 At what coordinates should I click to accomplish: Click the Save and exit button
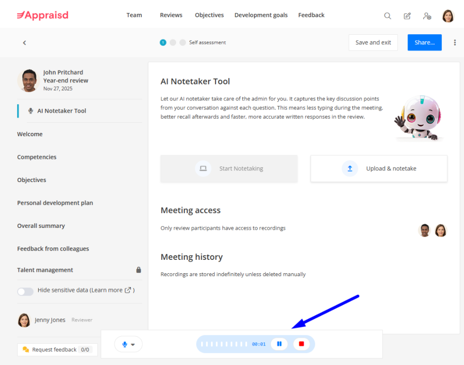click(373, 43)
